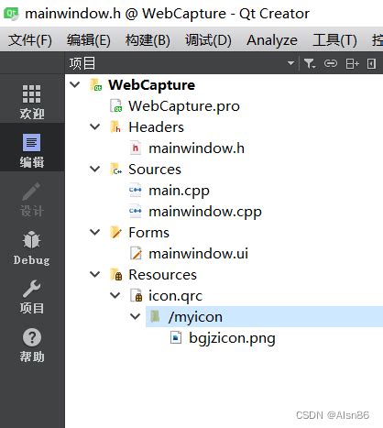The image size is (383, 428).
Task: Select the mainwindow.ui file name
Action: pos(198,254)
